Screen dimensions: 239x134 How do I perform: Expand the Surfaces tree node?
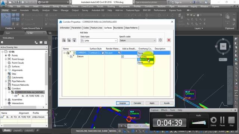(6, 67)
